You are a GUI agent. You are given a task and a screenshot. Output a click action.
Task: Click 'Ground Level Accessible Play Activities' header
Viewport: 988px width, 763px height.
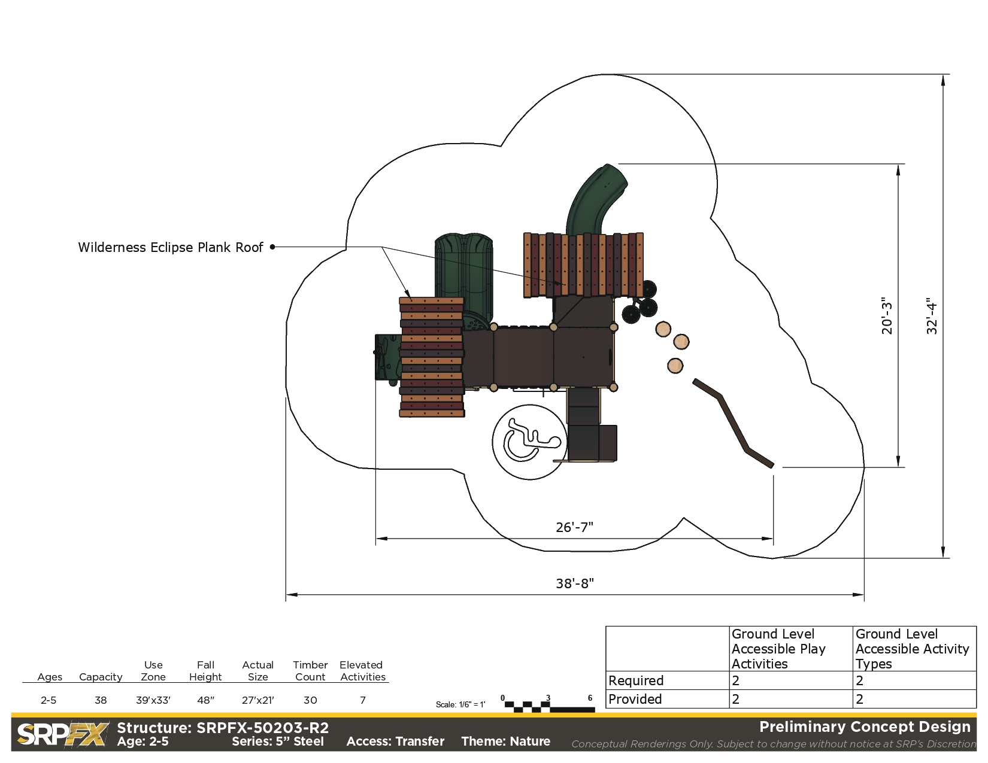point(778,649)
